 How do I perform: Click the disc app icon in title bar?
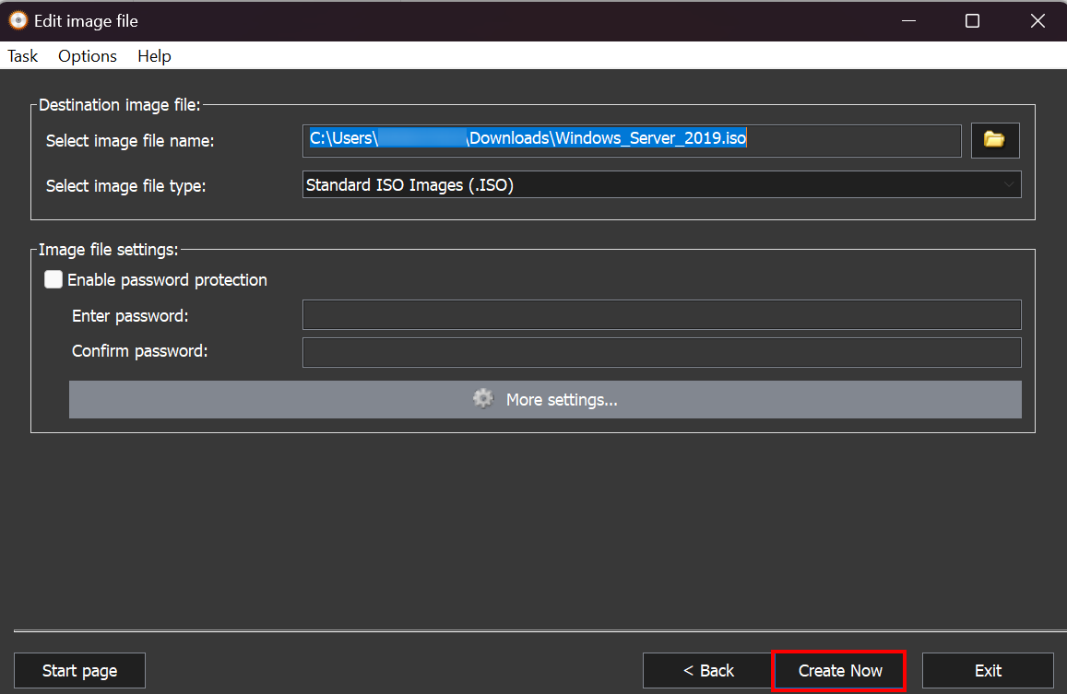[x=18, y=20]
